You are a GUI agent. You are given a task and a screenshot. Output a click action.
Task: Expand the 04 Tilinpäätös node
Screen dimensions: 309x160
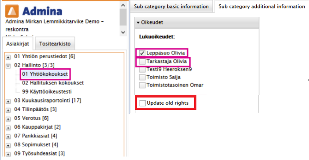8,110
